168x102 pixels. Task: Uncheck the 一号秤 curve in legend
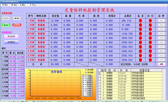point(83,76)
